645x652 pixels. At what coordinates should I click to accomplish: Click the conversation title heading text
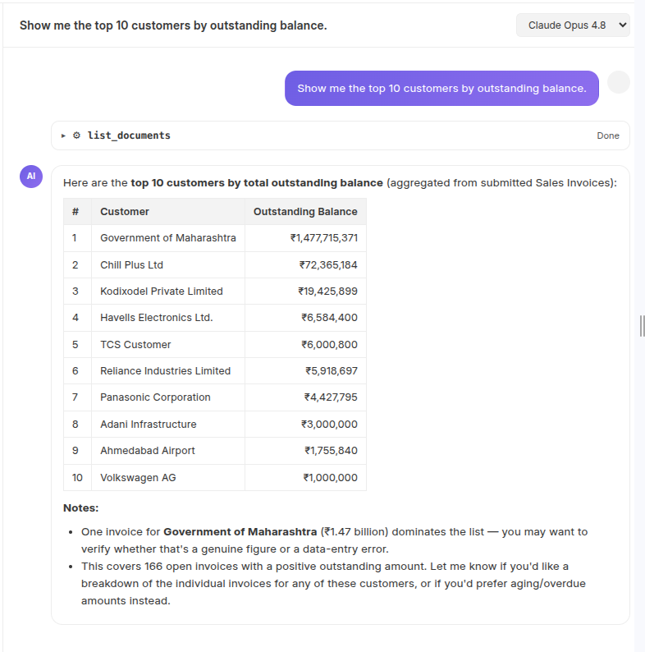click(x=173, y=25)
